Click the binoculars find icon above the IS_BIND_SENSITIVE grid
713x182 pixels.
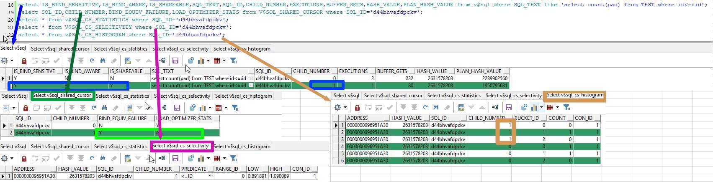pyautogui.click(x=103, y=61)
